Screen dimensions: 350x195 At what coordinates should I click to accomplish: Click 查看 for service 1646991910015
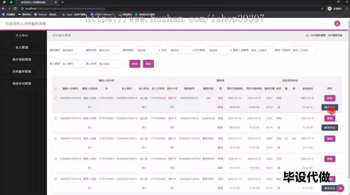click(x=330, y=118)
